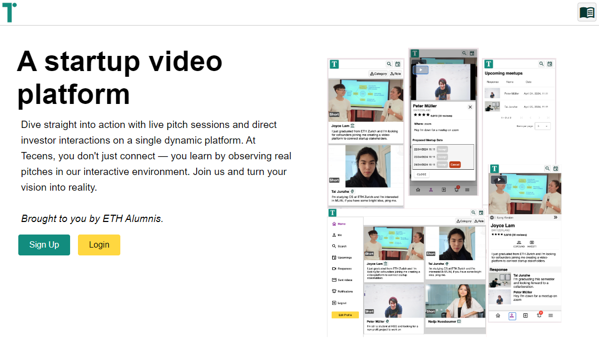Click the X icon beside Peter Müller's name
This screenshot has height=351, width=599.
470,107
